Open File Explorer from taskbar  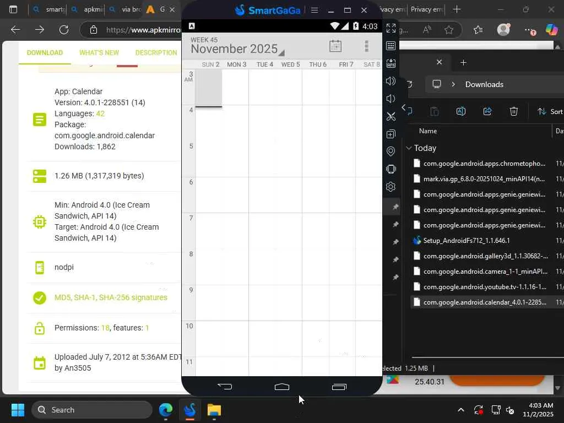(214, 410)
